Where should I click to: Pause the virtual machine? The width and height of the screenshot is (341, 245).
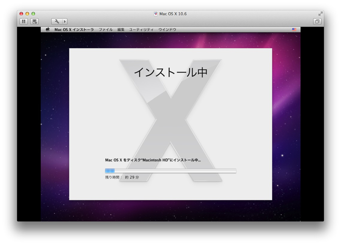click(24, 22)
